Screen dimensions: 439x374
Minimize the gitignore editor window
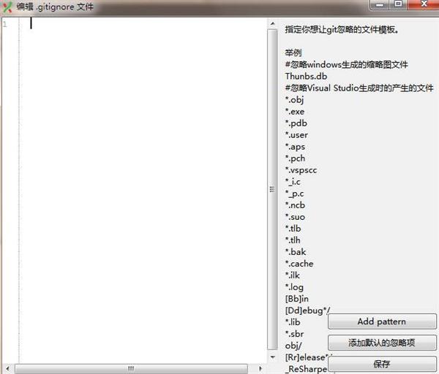click(x=380, y=4)
